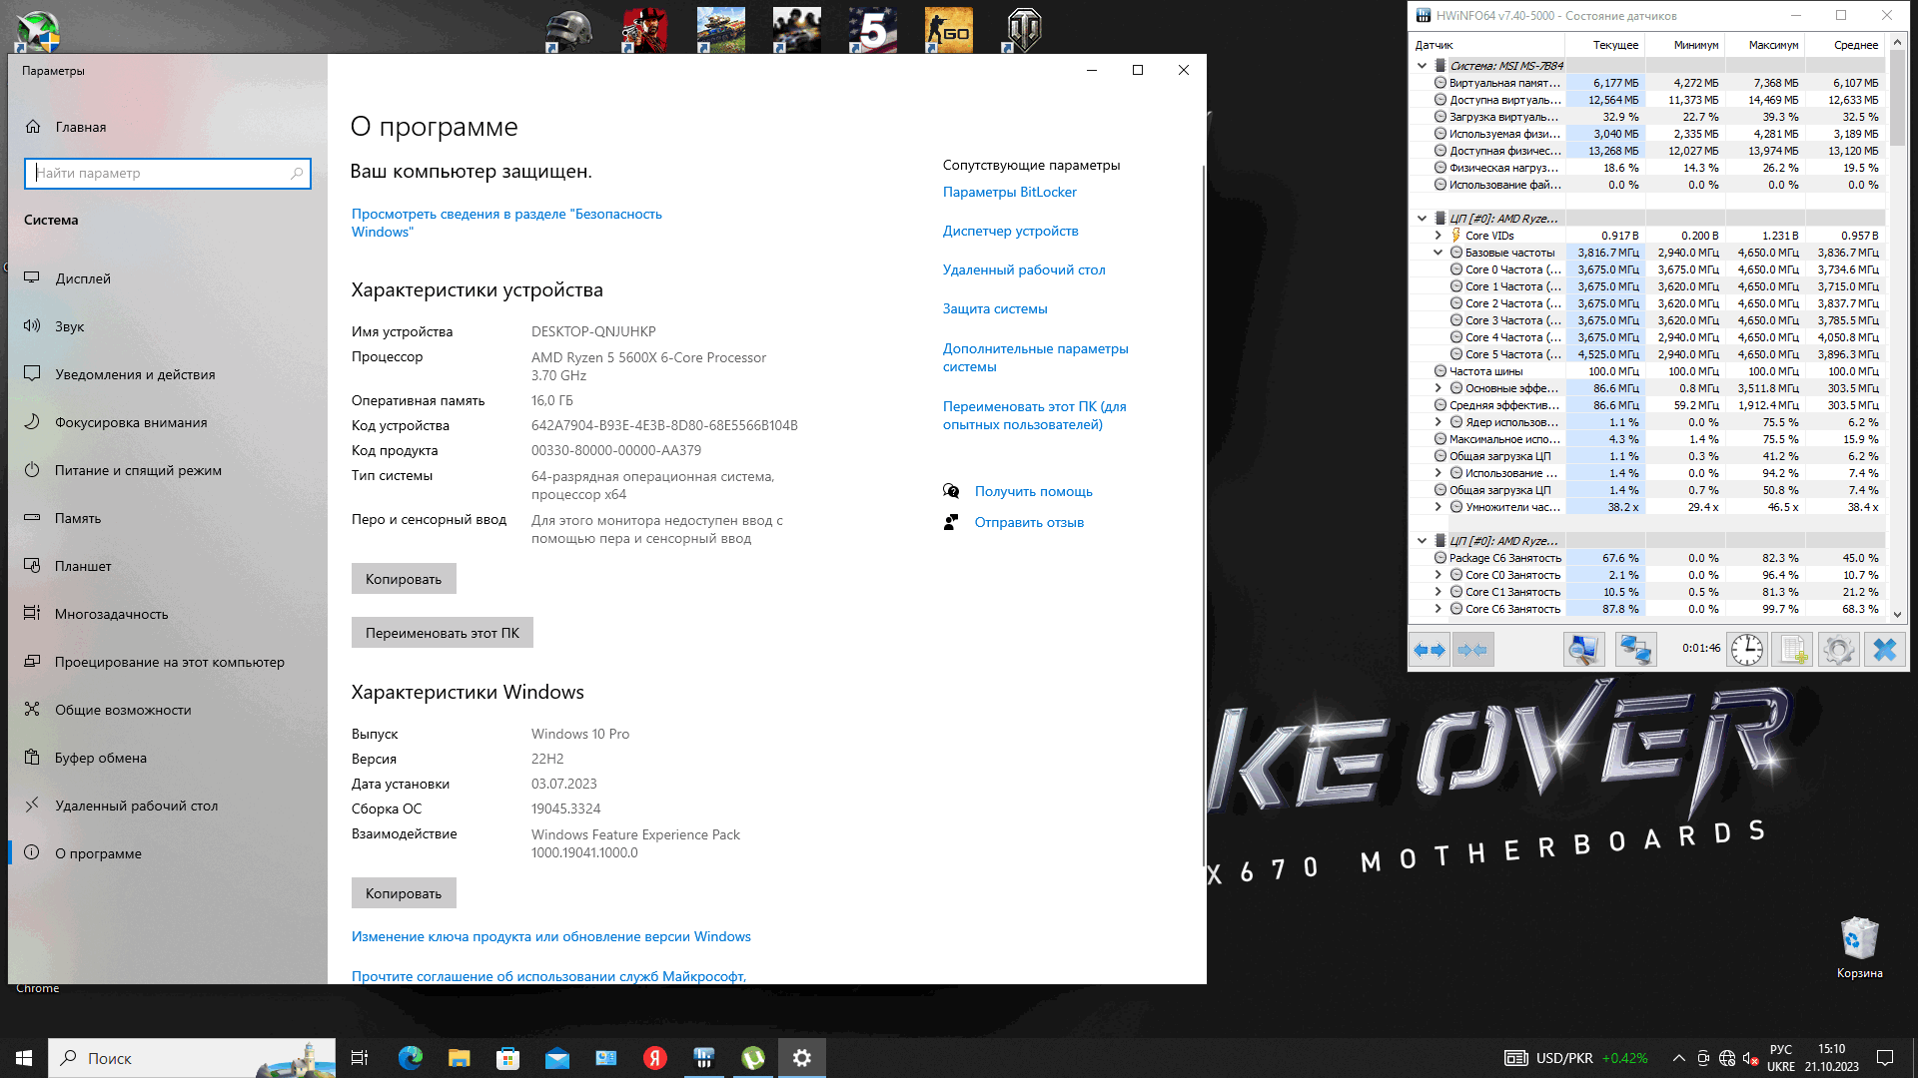
Task: Go to Главная in Settings
Action: coord(168,127)
